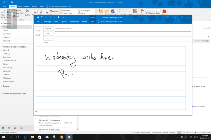
Task: Focus the Subject input field
Action: pyautogui.click(x=123, y=43)
